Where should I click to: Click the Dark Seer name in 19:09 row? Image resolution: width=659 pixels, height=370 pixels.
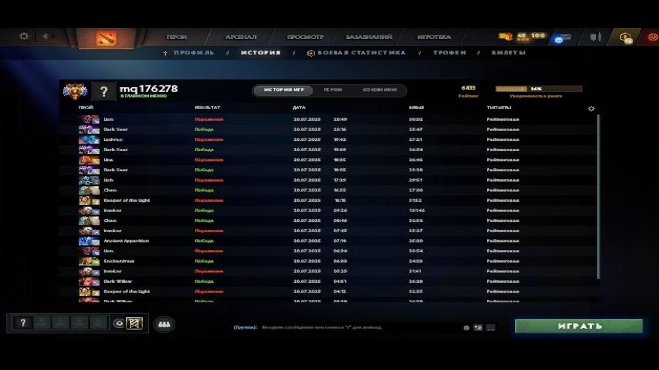pos(115,149)
